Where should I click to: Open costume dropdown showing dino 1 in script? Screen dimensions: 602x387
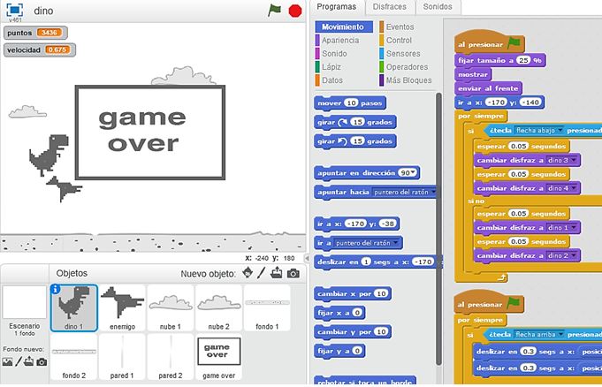tap(574, 228)
